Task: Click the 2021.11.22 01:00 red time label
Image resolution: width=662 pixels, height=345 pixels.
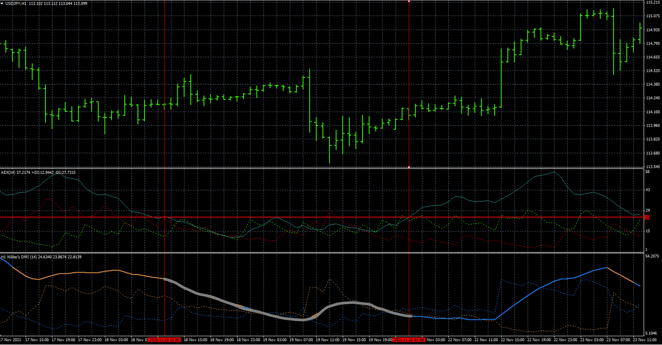Action: (408, 340)
